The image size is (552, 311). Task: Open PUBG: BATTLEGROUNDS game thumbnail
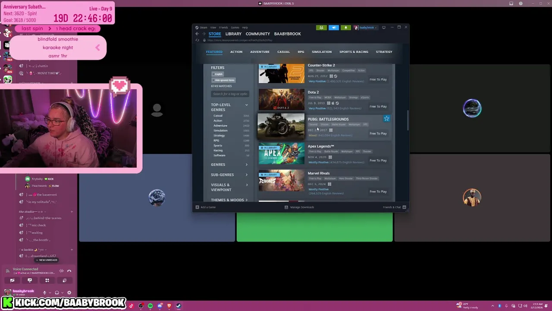point(281,126)
